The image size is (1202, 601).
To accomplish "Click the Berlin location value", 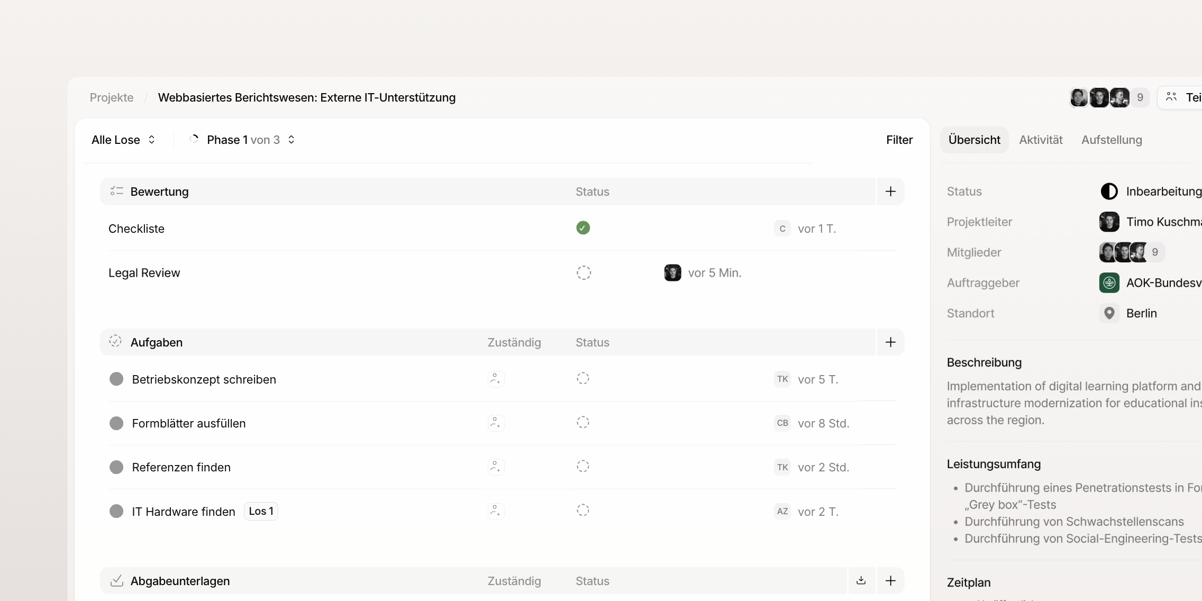I will coord(1142,313).
